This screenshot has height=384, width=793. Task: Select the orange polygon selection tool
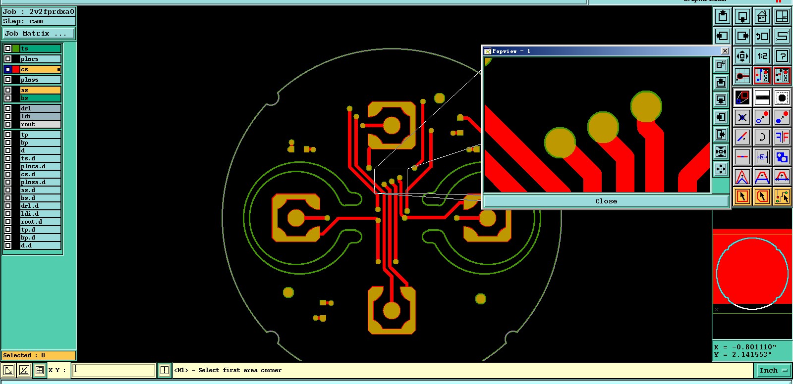pyautogui.click(x=762, y=196)
